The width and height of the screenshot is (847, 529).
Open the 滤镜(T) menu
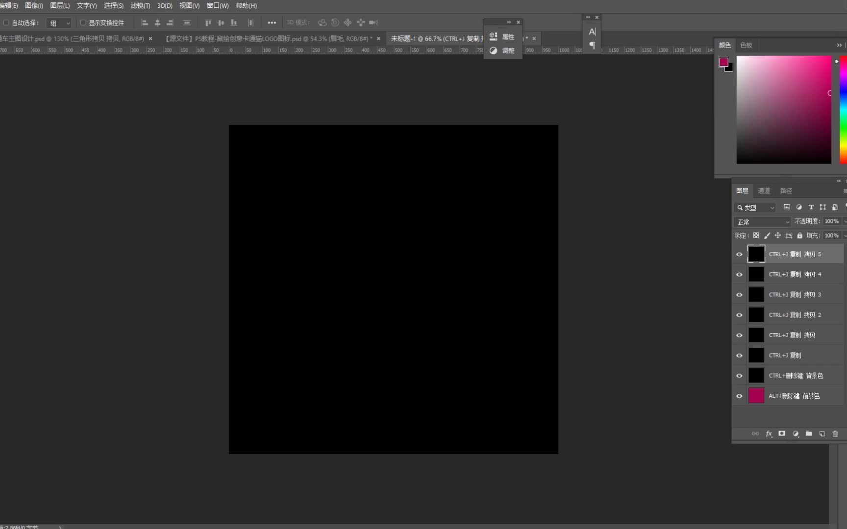coord(140,5)
